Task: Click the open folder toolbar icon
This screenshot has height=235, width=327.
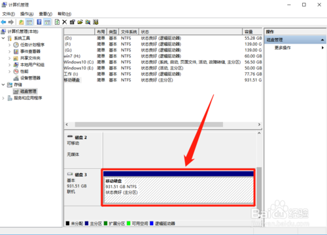Action: [x=80, y=22]
